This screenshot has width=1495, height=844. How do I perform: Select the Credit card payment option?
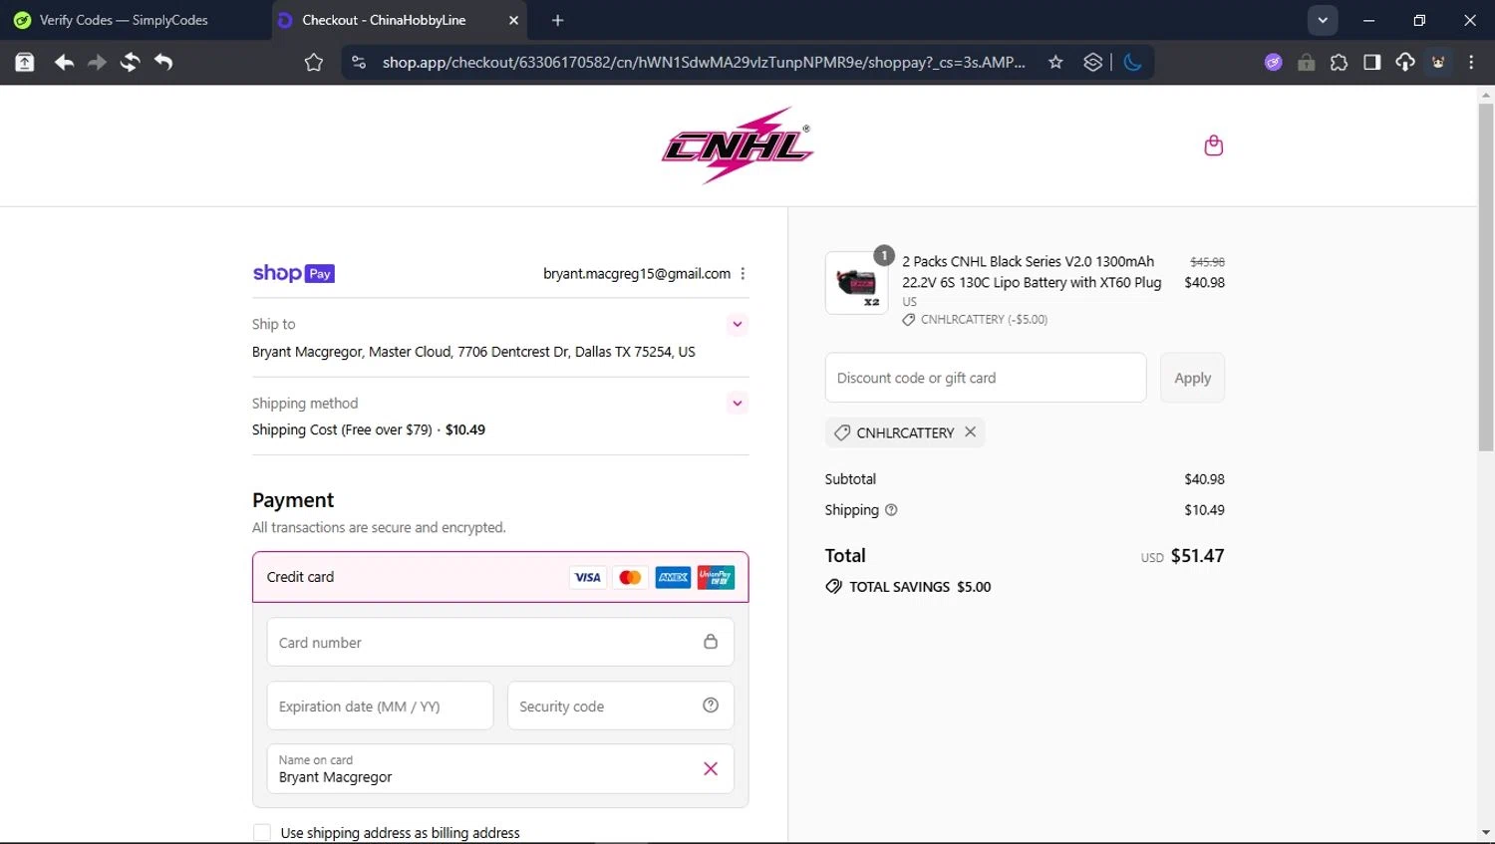500,577
